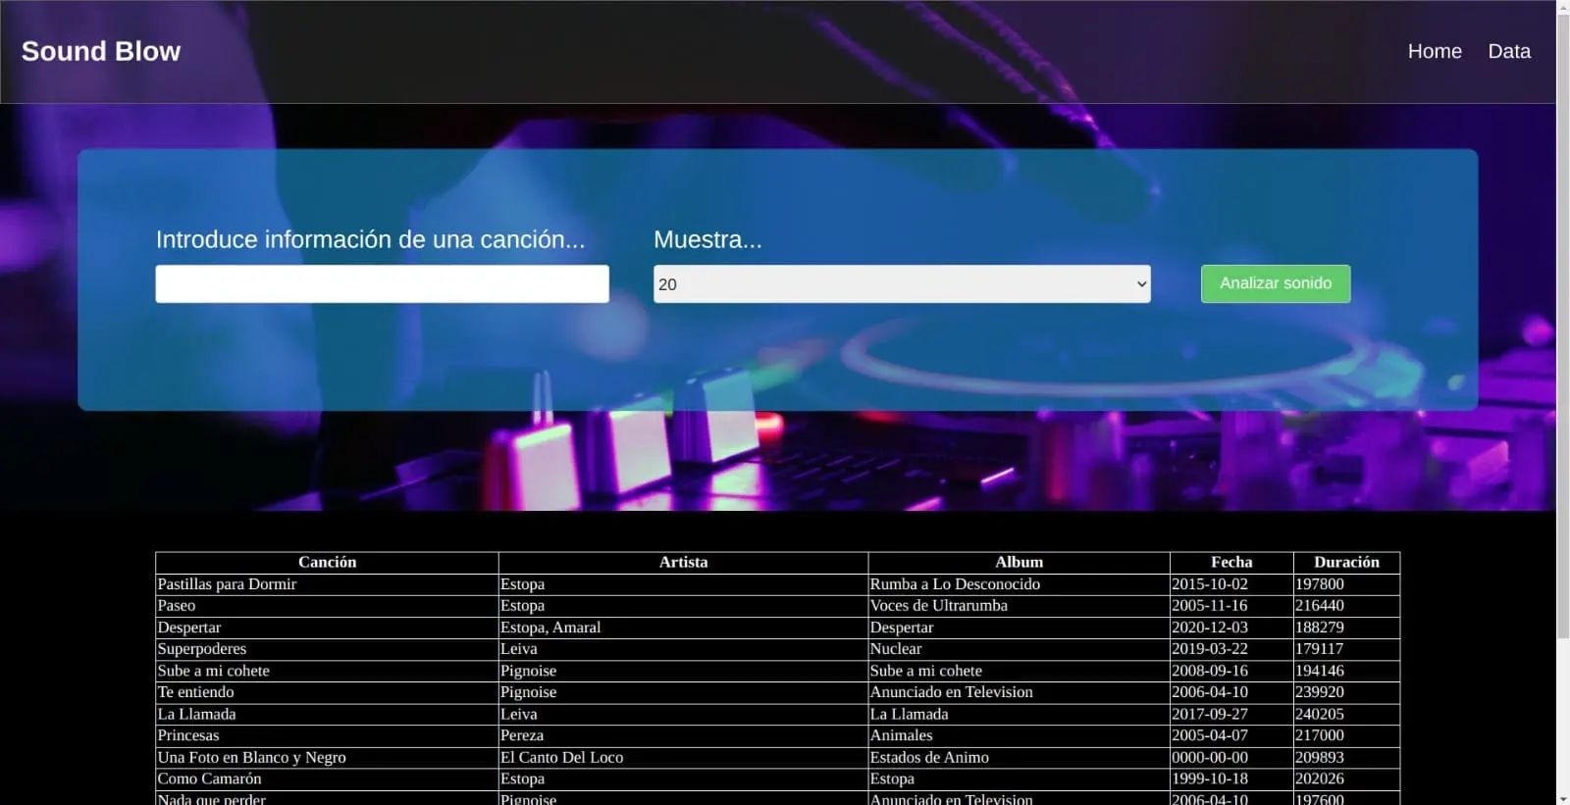Select the 'Pastillas para Dormir' song cell
This screenshot has height=805, width=1570.
(327, 584)
